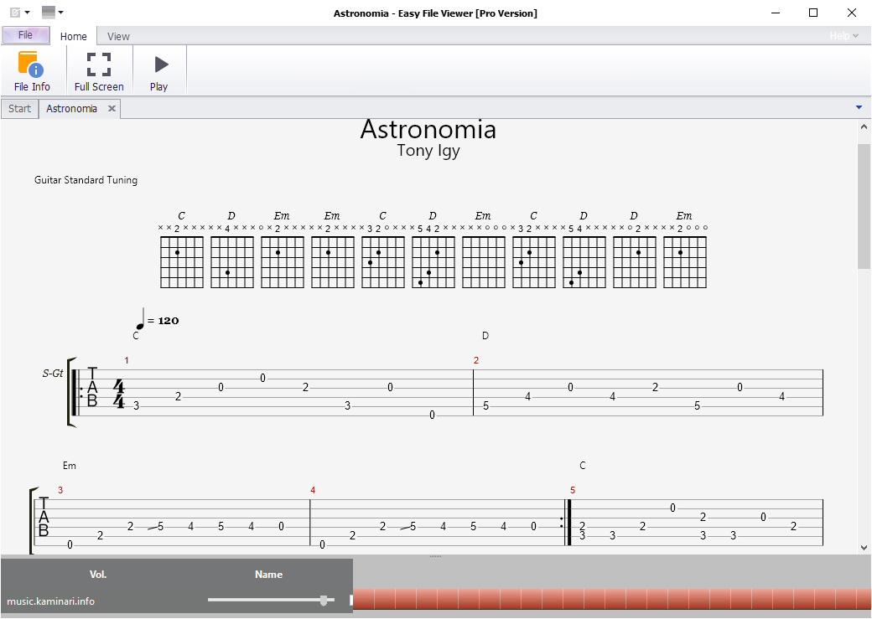Click red measure number 5
Screen dimensions: 872x619
tap(573, 490)
